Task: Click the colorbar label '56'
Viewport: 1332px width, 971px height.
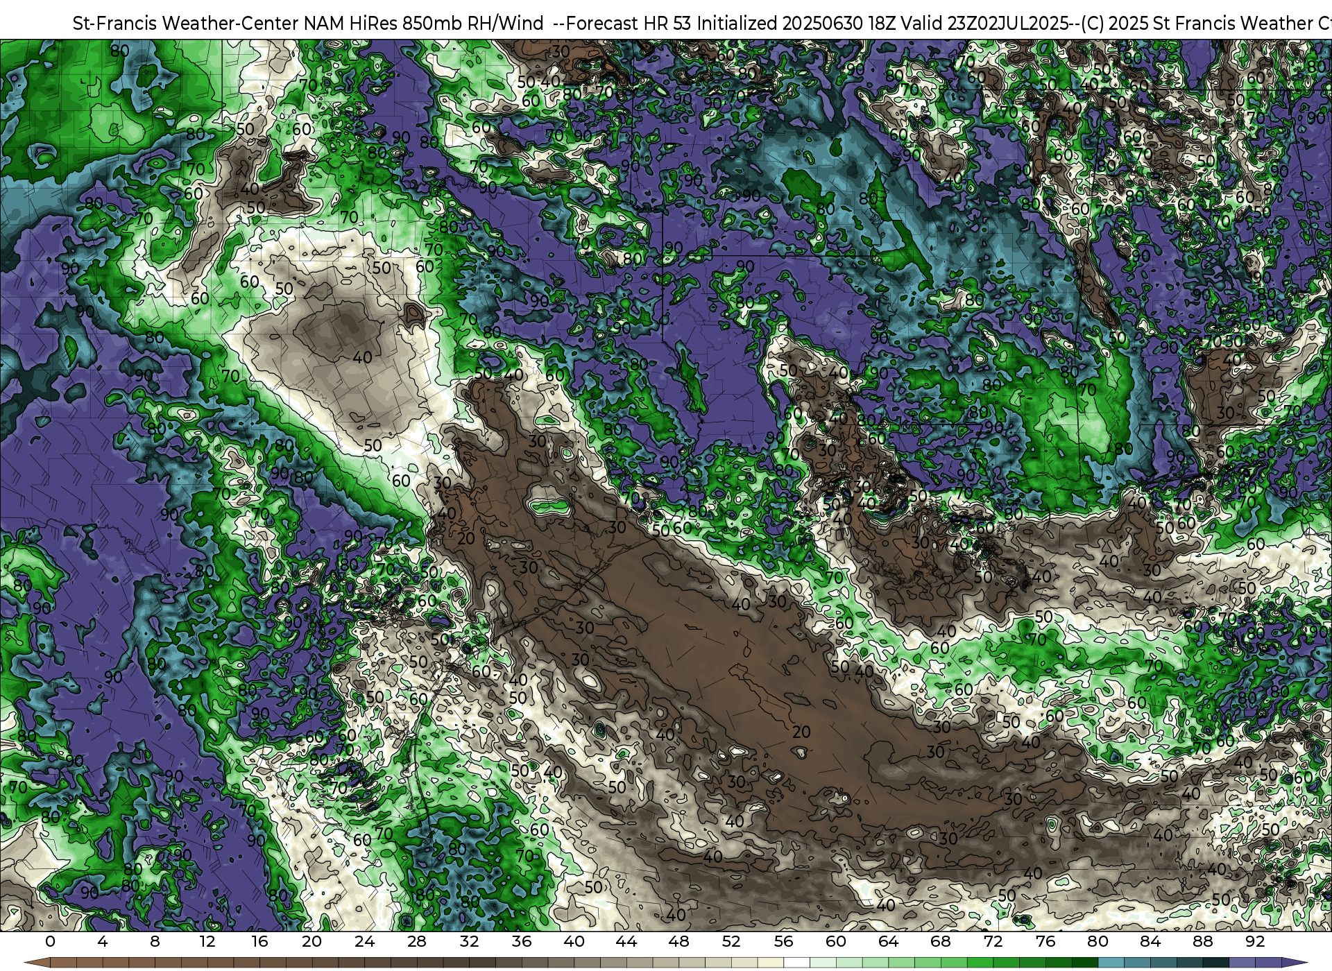Action: pyautogui.click(x=783, y=941)
